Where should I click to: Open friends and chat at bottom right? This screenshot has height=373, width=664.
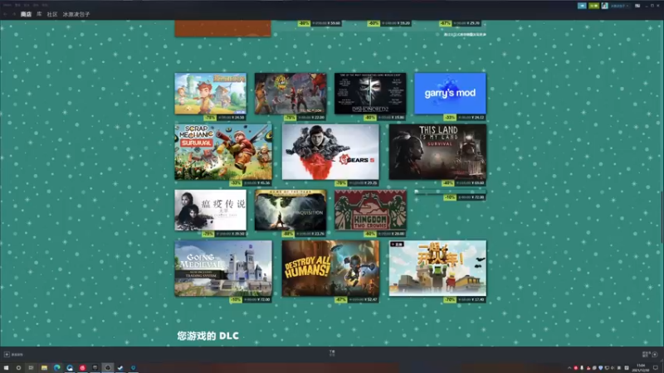tap(650, 355)
